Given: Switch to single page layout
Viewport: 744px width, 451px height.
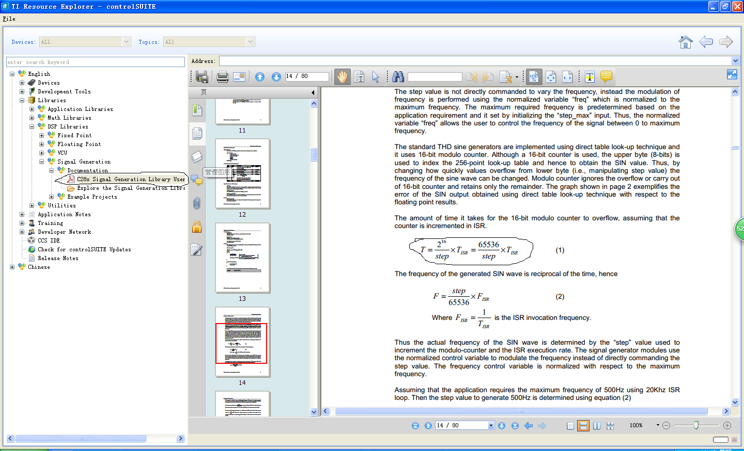Looking at the screenshot, I should 570,426.
